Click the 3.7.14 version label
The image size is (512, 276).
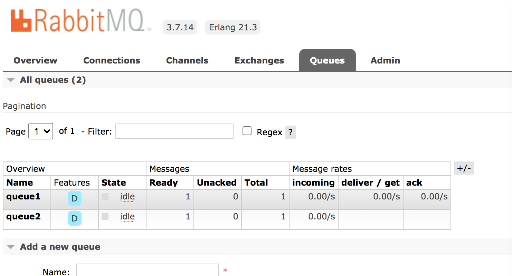click(x=180, y=27)
